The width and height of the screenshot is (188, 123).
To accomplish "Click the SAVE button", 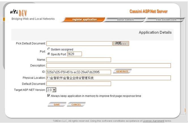I will pyautogui.click(x=57, y=105).
